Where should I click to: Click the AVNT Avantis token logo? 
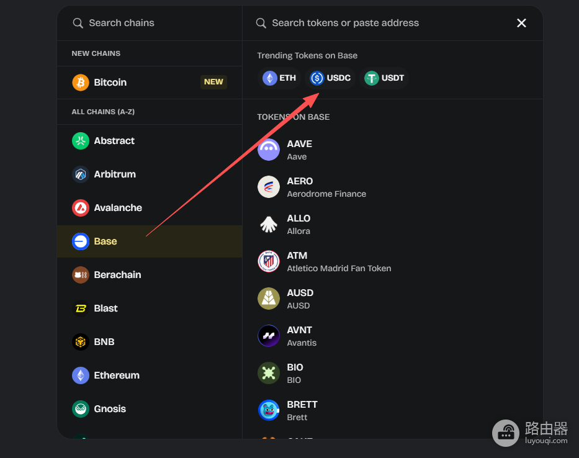click(269, 336)
